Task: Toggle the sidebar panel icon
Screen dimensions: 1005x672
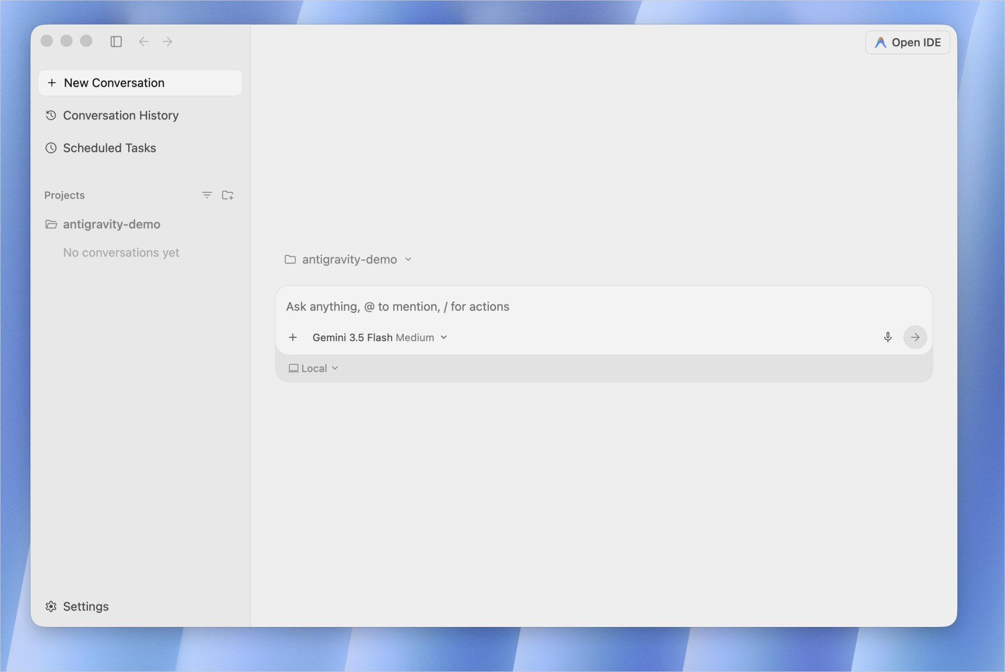Action: pyautogui.click(x=116, y=41)
